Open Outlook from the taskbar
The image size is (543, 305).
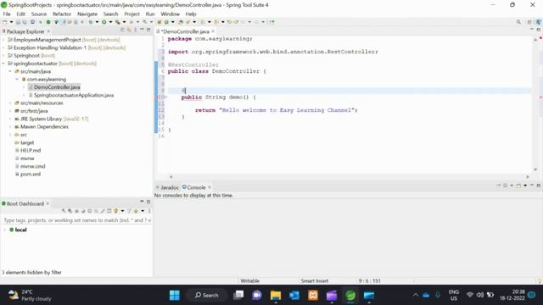click(x=294, y=295)
